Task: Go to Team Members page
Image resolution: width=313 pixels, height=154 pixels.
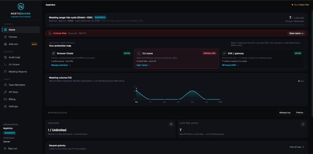Action: 21,85
